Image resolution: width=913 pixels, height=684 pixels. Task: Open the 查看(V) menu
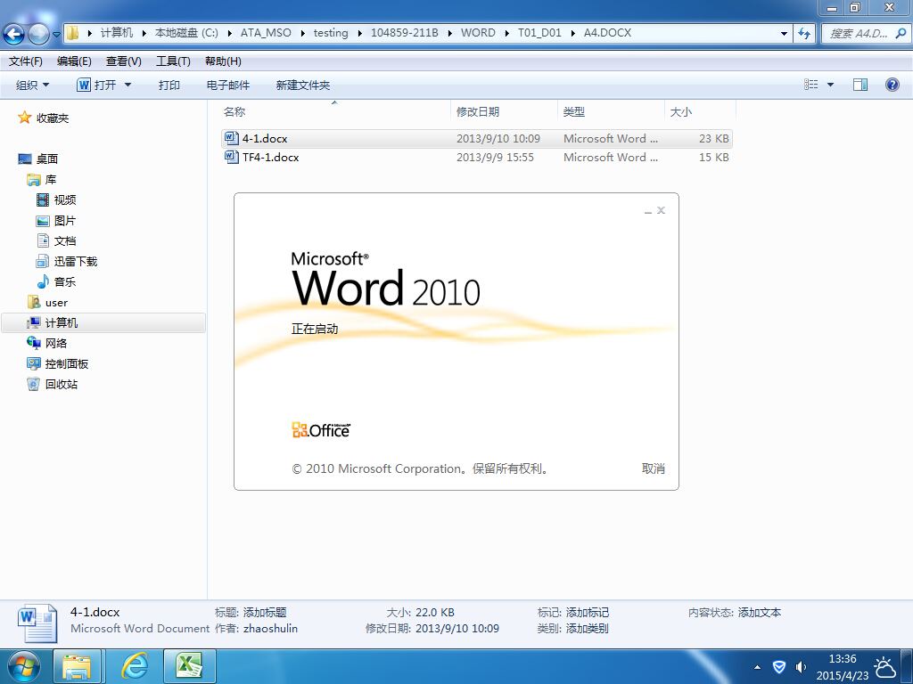click(x=123, y=61)
